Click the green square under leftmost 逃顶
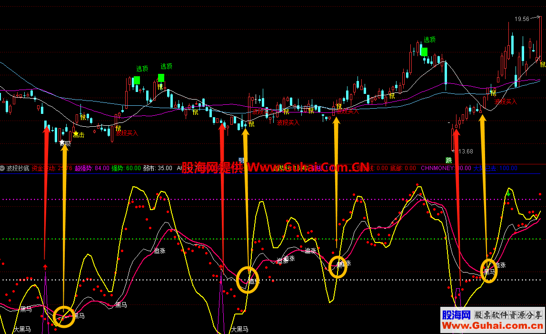The height and width of the screenshot is (334, 546). (x=137, y=81)
